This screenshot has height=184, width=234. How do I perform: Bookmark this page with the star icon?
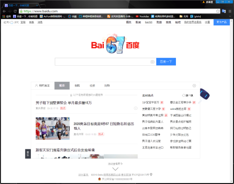(218, 11)
